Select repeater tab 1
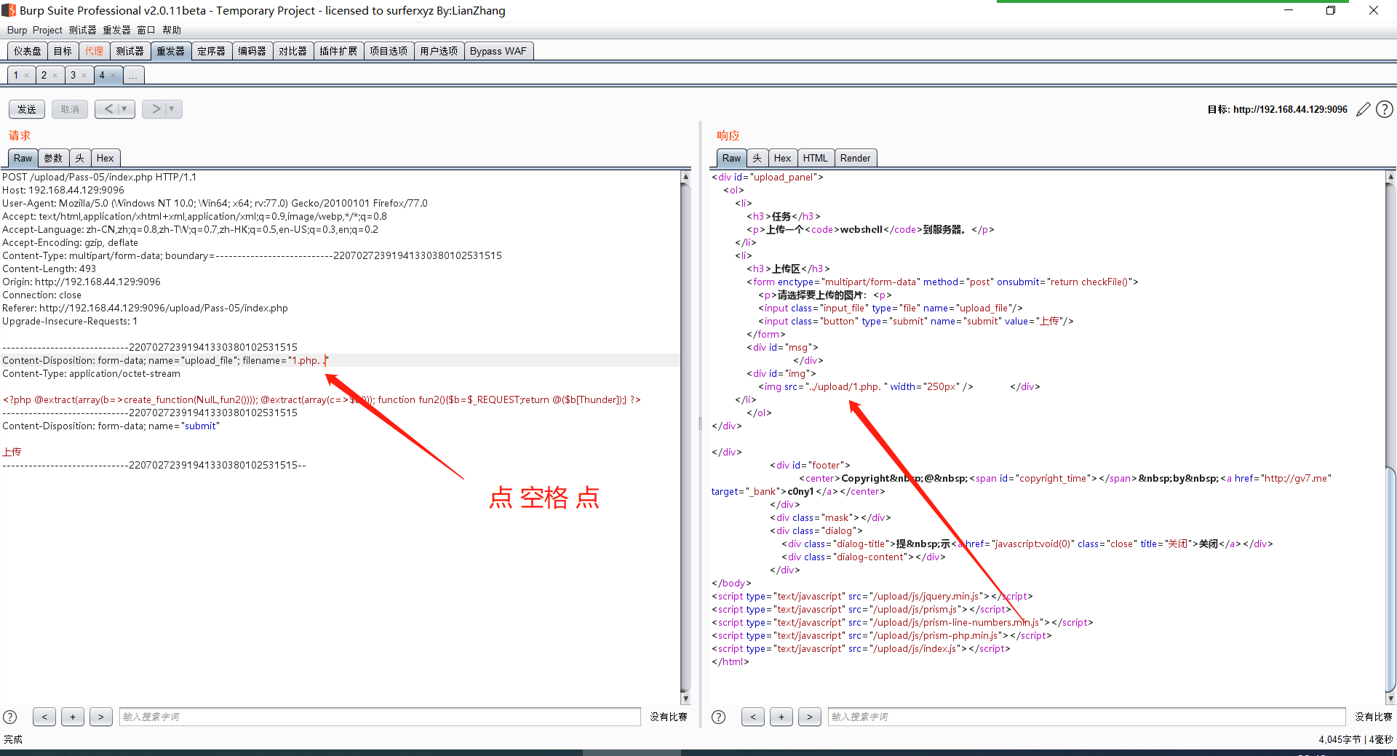 tap(16, 75)
